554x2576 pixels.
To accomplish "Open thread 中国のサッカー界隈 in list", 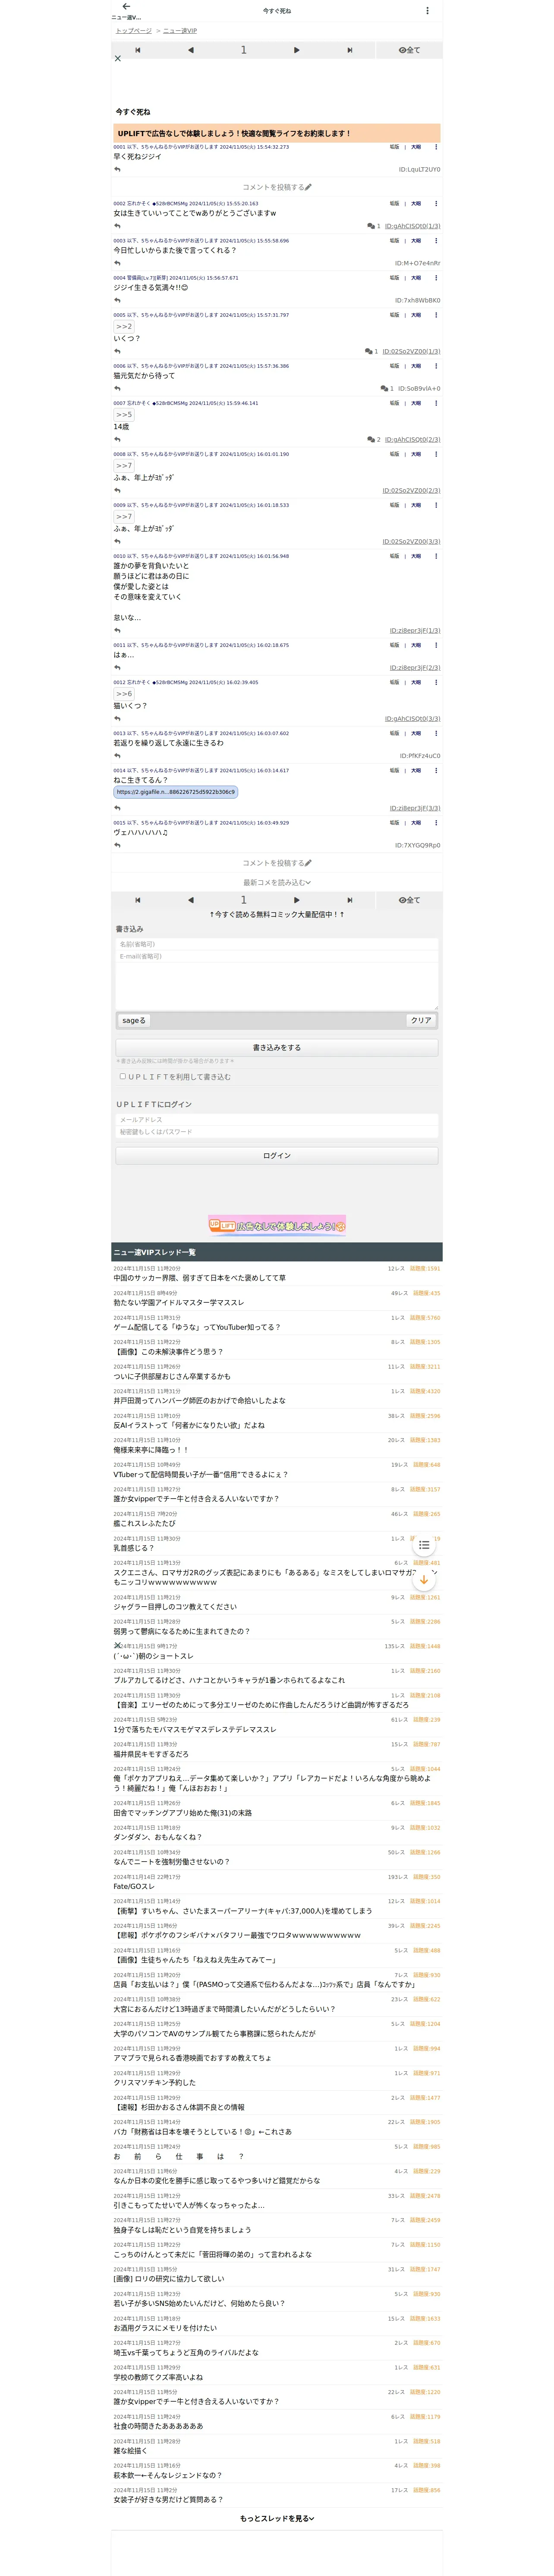I will pyautogui.click(x=200, y=1278).
